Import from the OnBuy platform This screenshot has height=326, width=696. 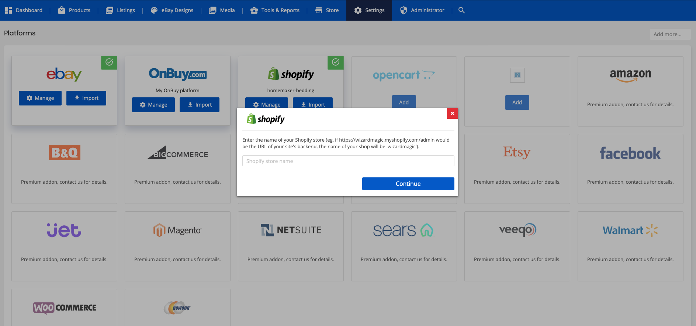(200, 105)
